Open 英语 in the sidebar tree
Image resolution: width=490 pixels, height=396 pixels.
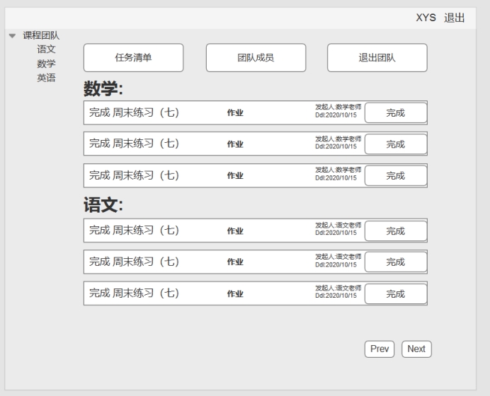pyautogui.click(x=46, y=78)
